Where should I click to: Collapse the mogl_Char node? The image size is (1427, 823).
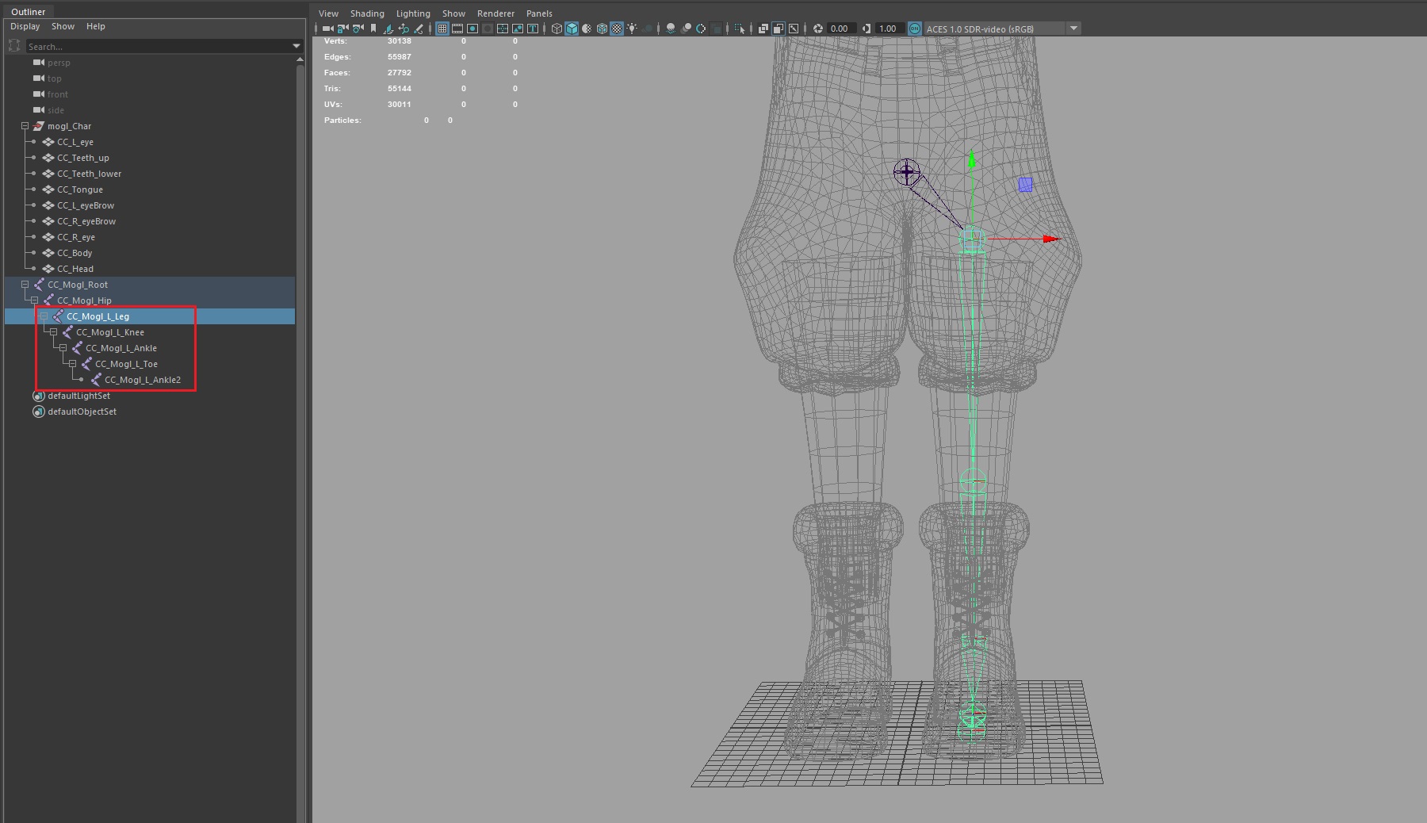(25, 126)
